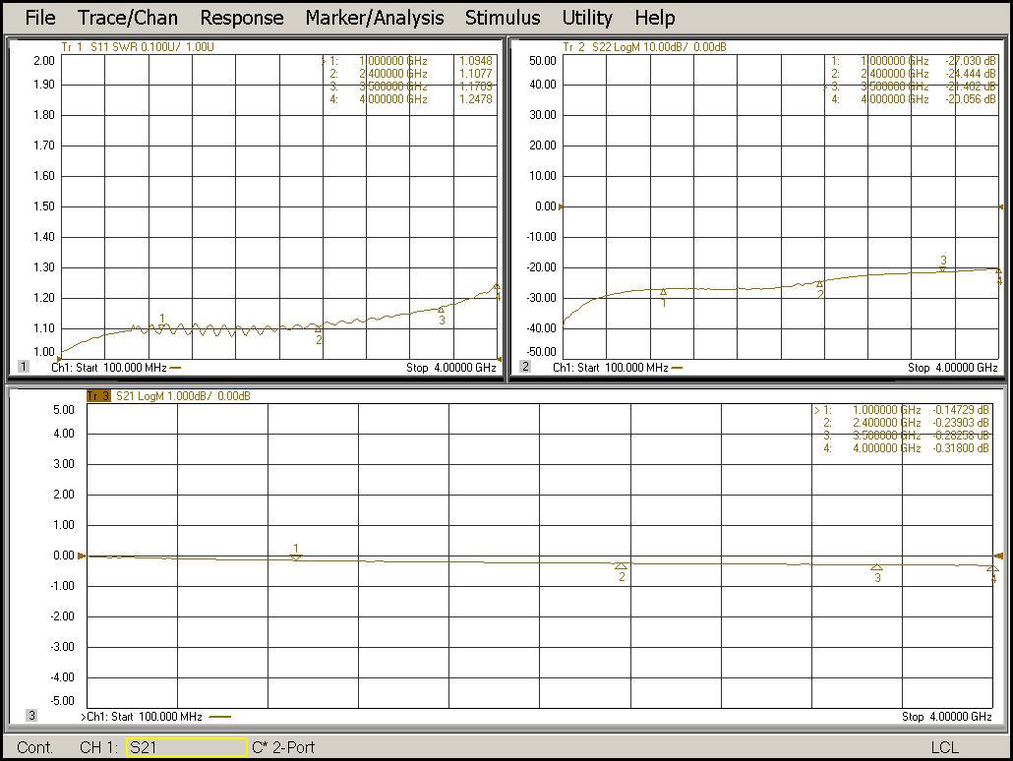Open the Marker/Analysis menu

point(374,18)
